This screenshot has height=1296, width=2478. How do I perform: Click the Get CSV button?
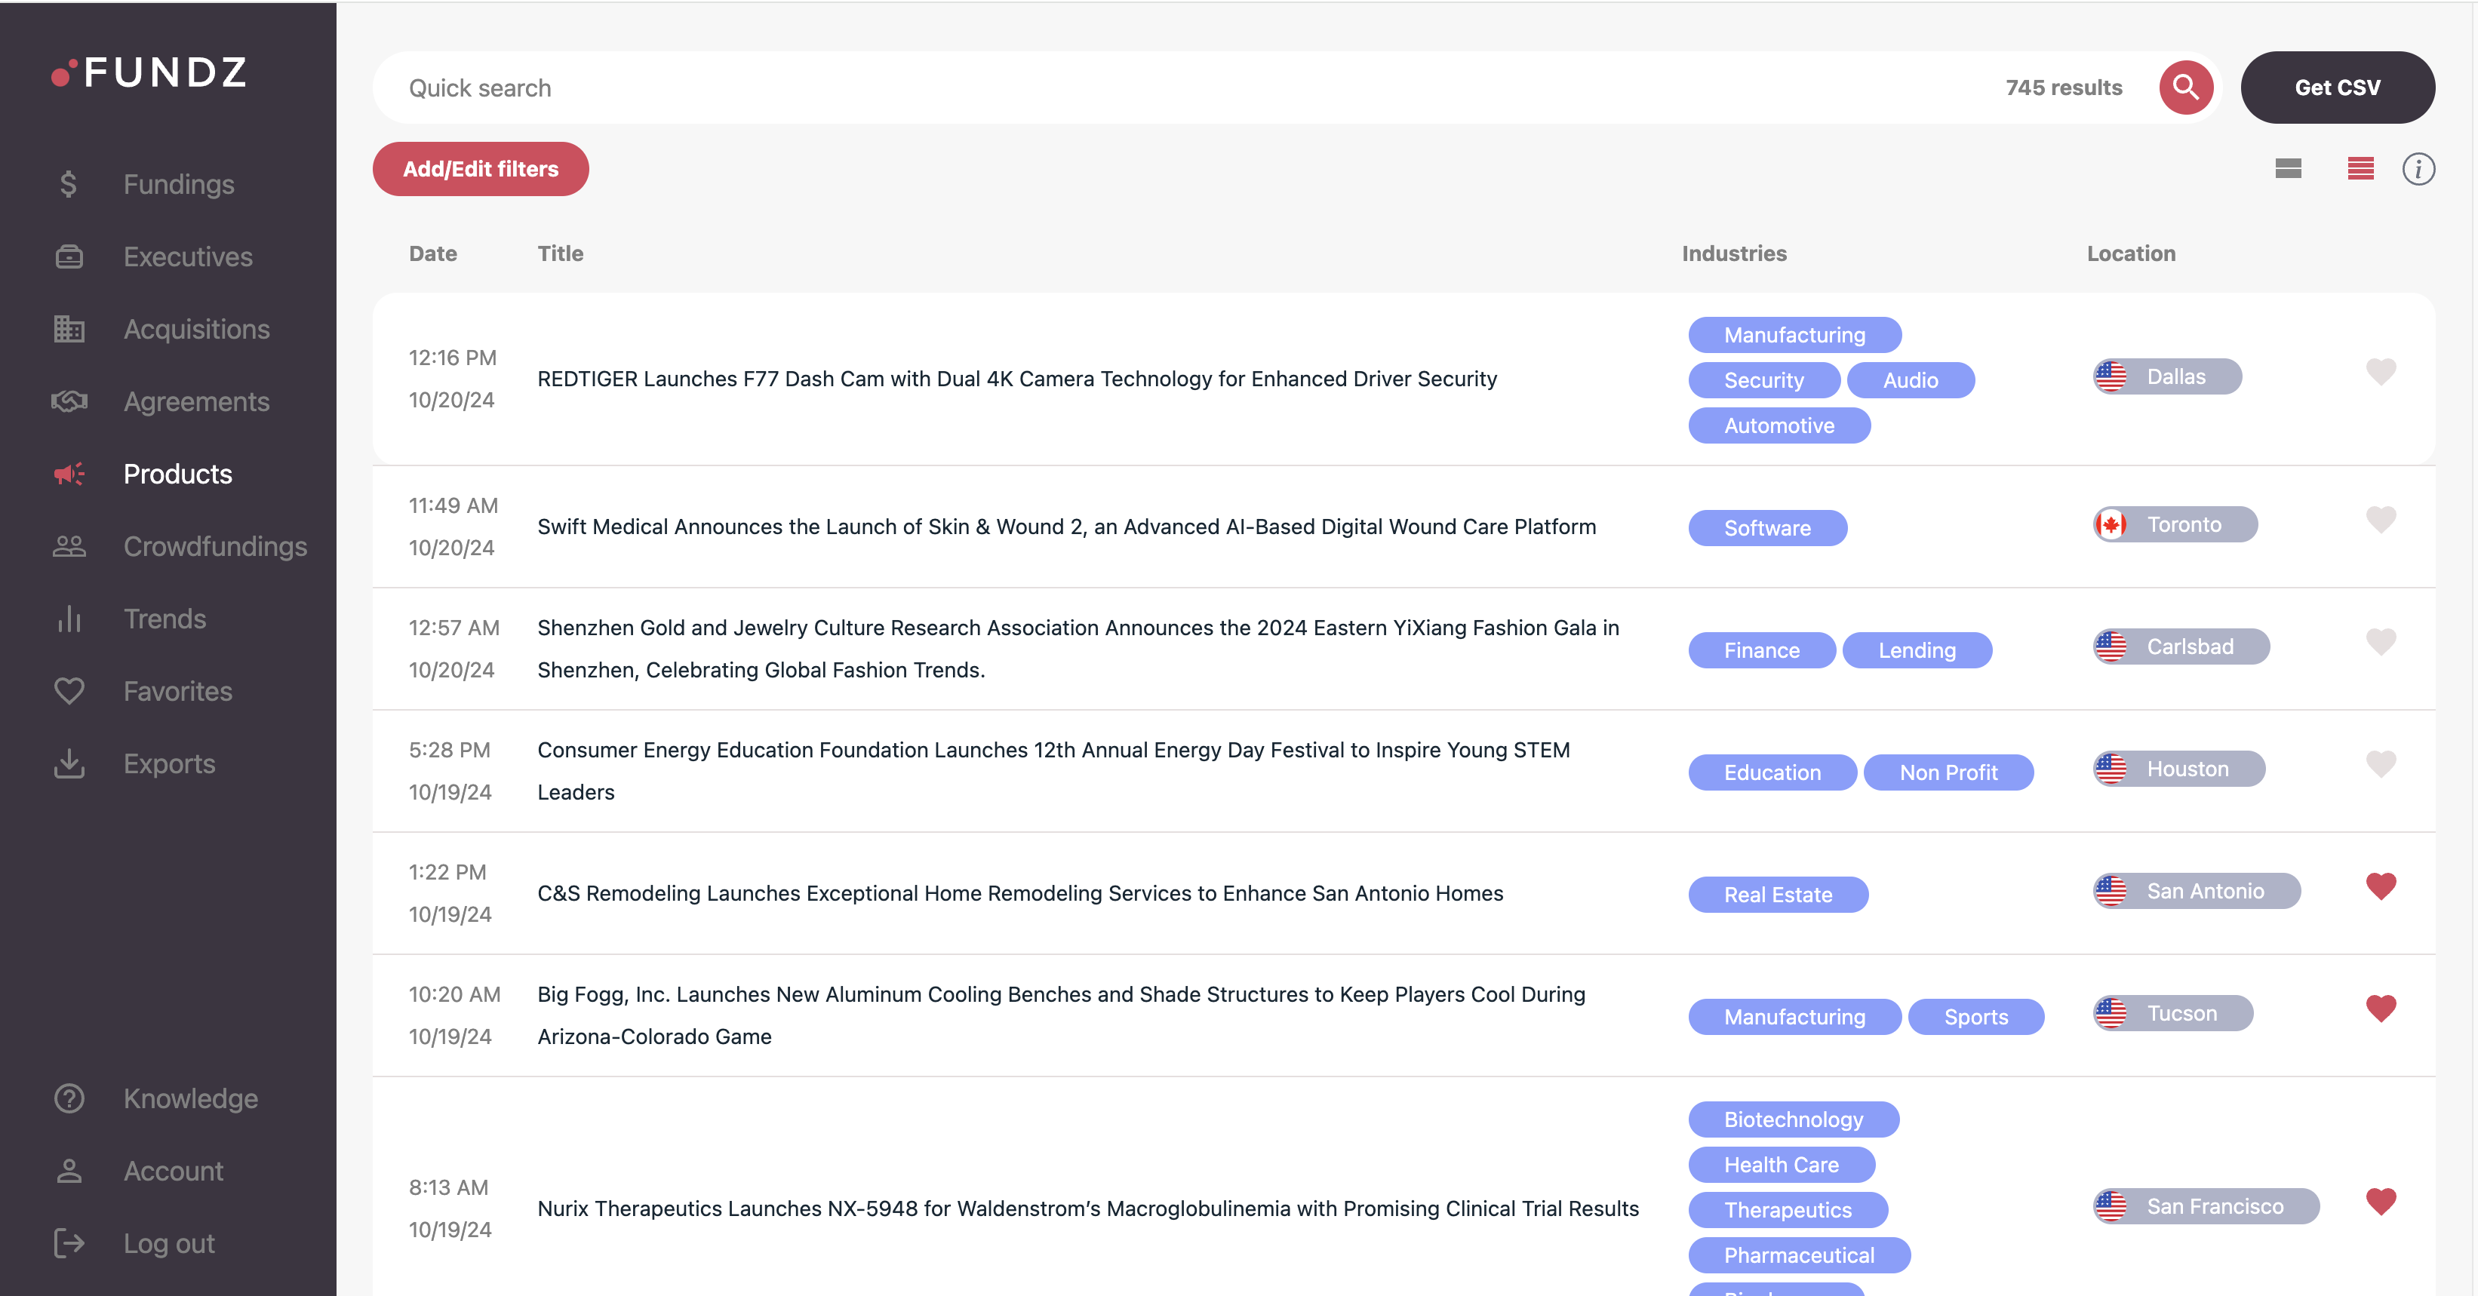[x=2337, y=88]
